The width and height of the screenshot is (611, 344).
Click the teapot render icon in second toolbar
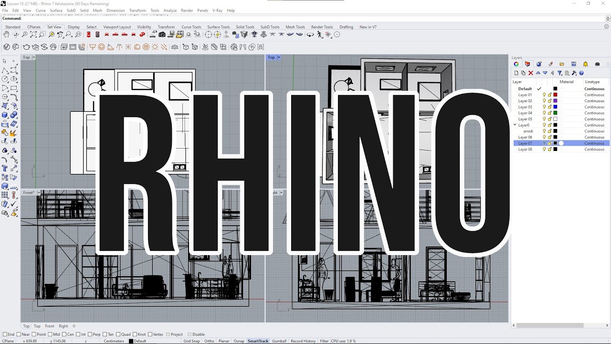pyautogui.click(x=26, y=47)
